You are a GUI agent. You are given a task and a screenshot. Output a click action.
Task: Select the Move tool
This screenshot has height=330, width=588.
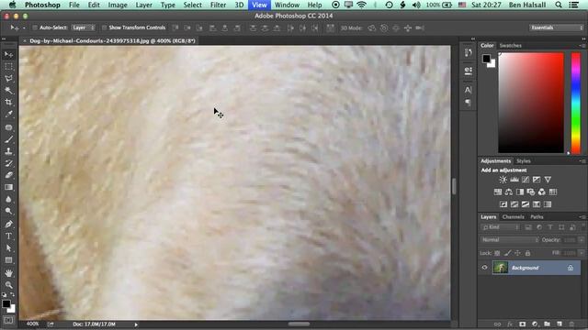tap(8, 55)
